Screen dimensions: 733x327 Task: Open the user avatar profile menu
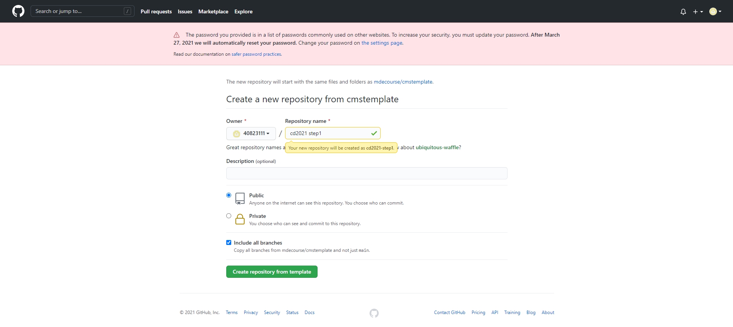click(715, 11)
